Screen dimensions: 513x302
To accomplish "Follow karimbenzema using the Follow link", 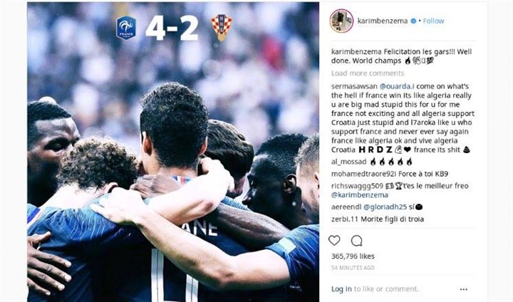I will click(x=433, y=21).
